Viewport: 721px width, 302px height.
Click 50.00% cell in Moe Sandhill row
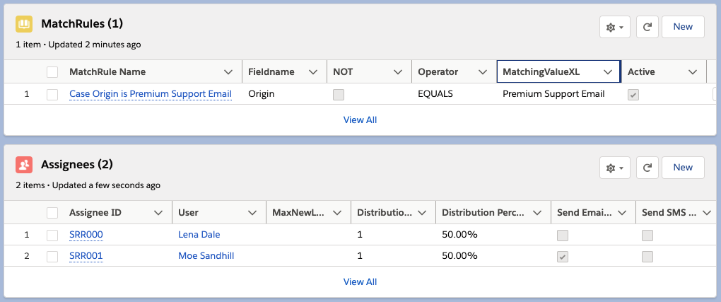pyautogui.click(x=459, y=256)
